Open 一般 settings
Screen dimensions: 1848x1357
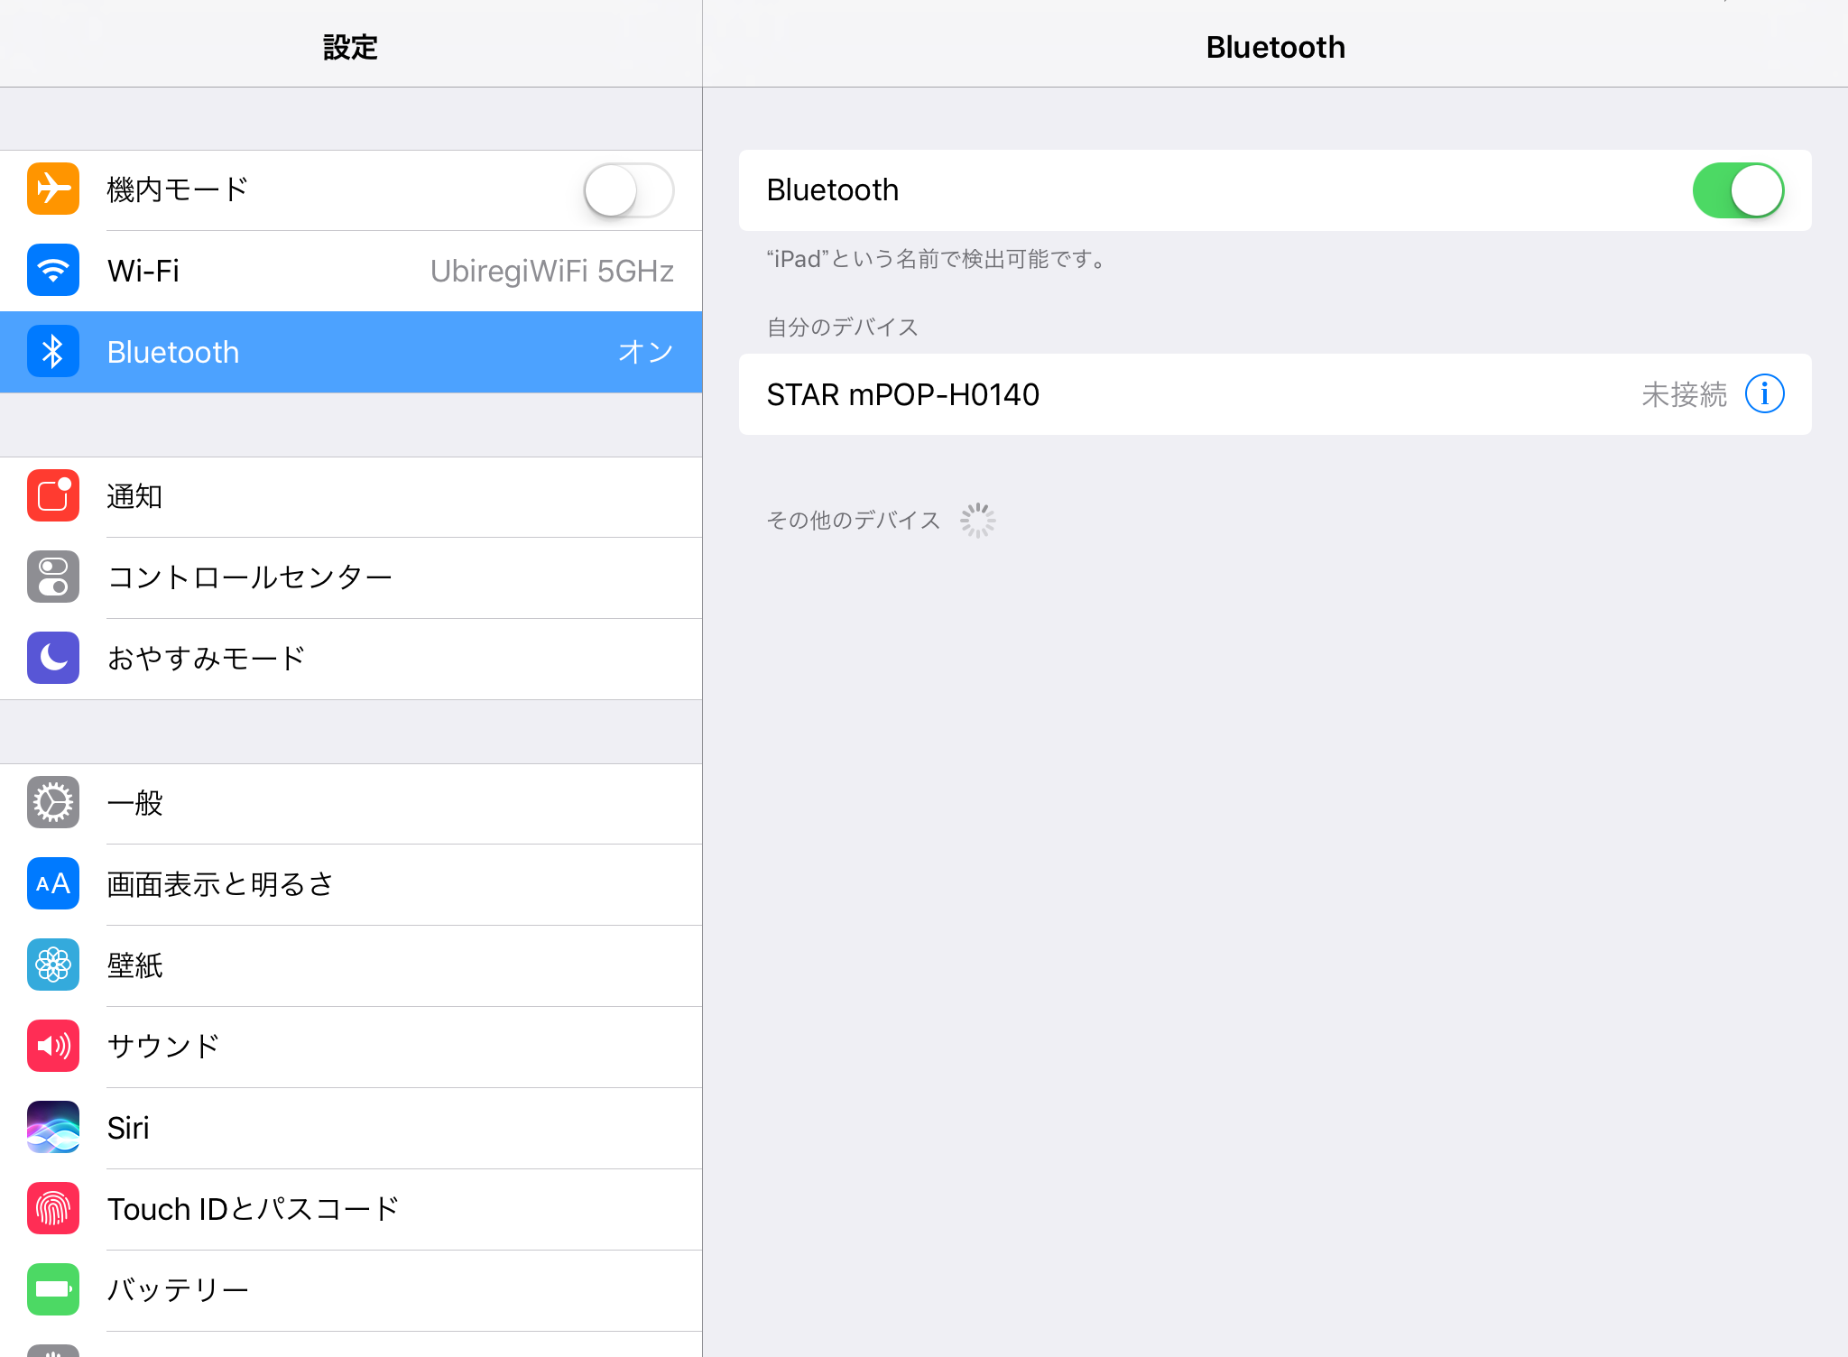point(351,803)
